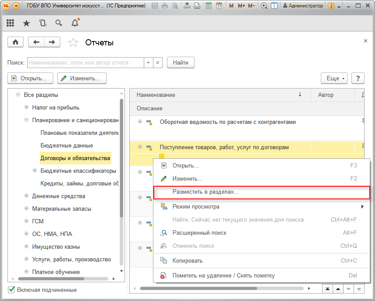Click the sections tree vertical scrollbar
The width and height of the screenshot is (375, 301).
click(122, 158)
